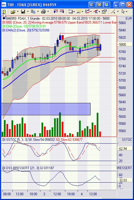Click the XX marker before EMA(2) label
Image resolution: width=134 pixels, height=200 pixels.
pos(4,30)
